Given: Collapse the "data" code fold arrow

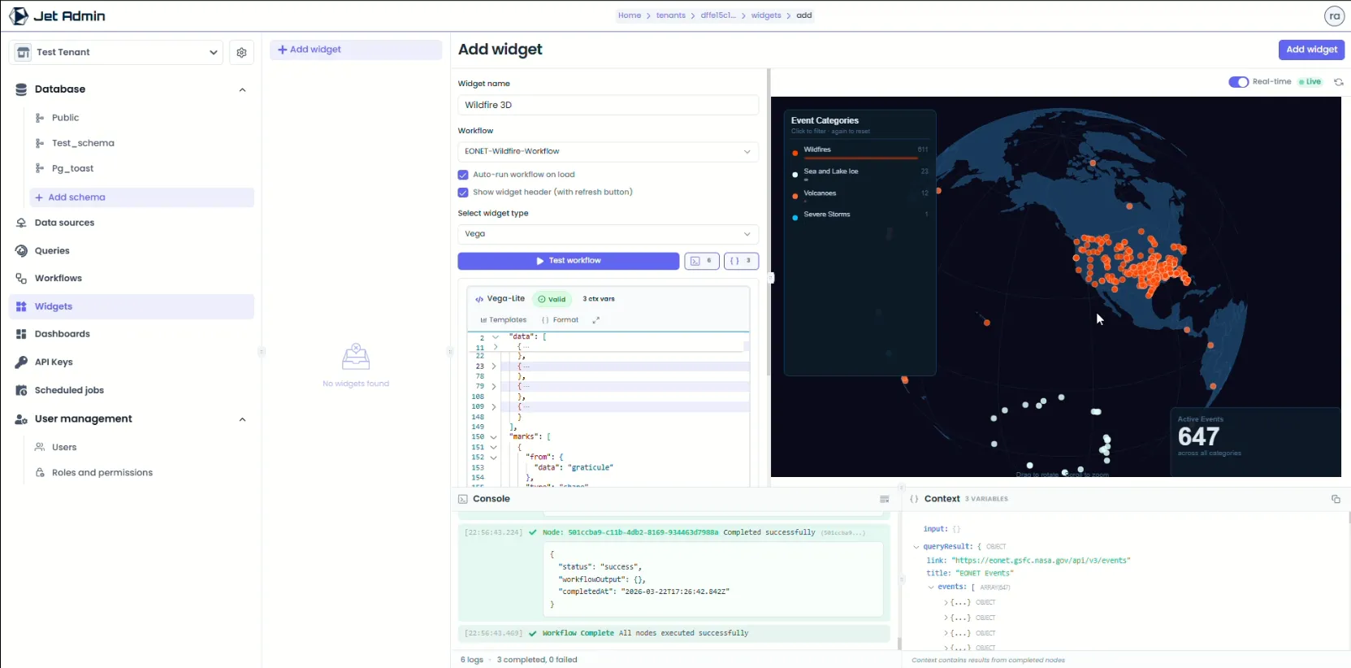Looking at the screenshot, I should point(495,336).
